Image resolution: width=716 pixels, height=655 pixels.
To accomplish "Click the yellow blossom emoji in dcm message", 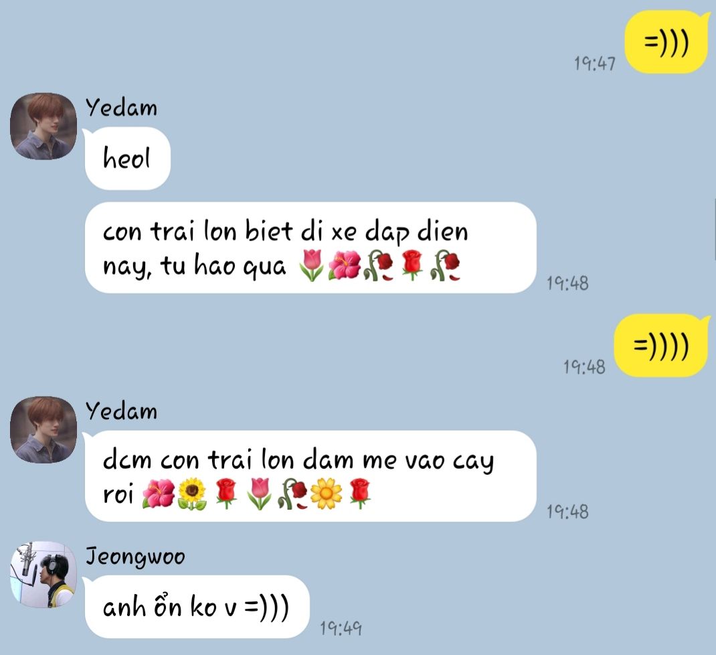I will click(326, 494).
